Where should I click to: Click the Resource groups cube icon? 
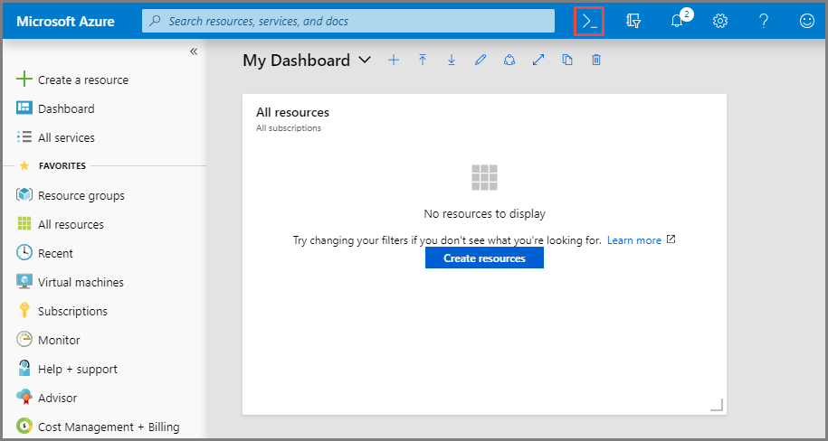(24, 194)
